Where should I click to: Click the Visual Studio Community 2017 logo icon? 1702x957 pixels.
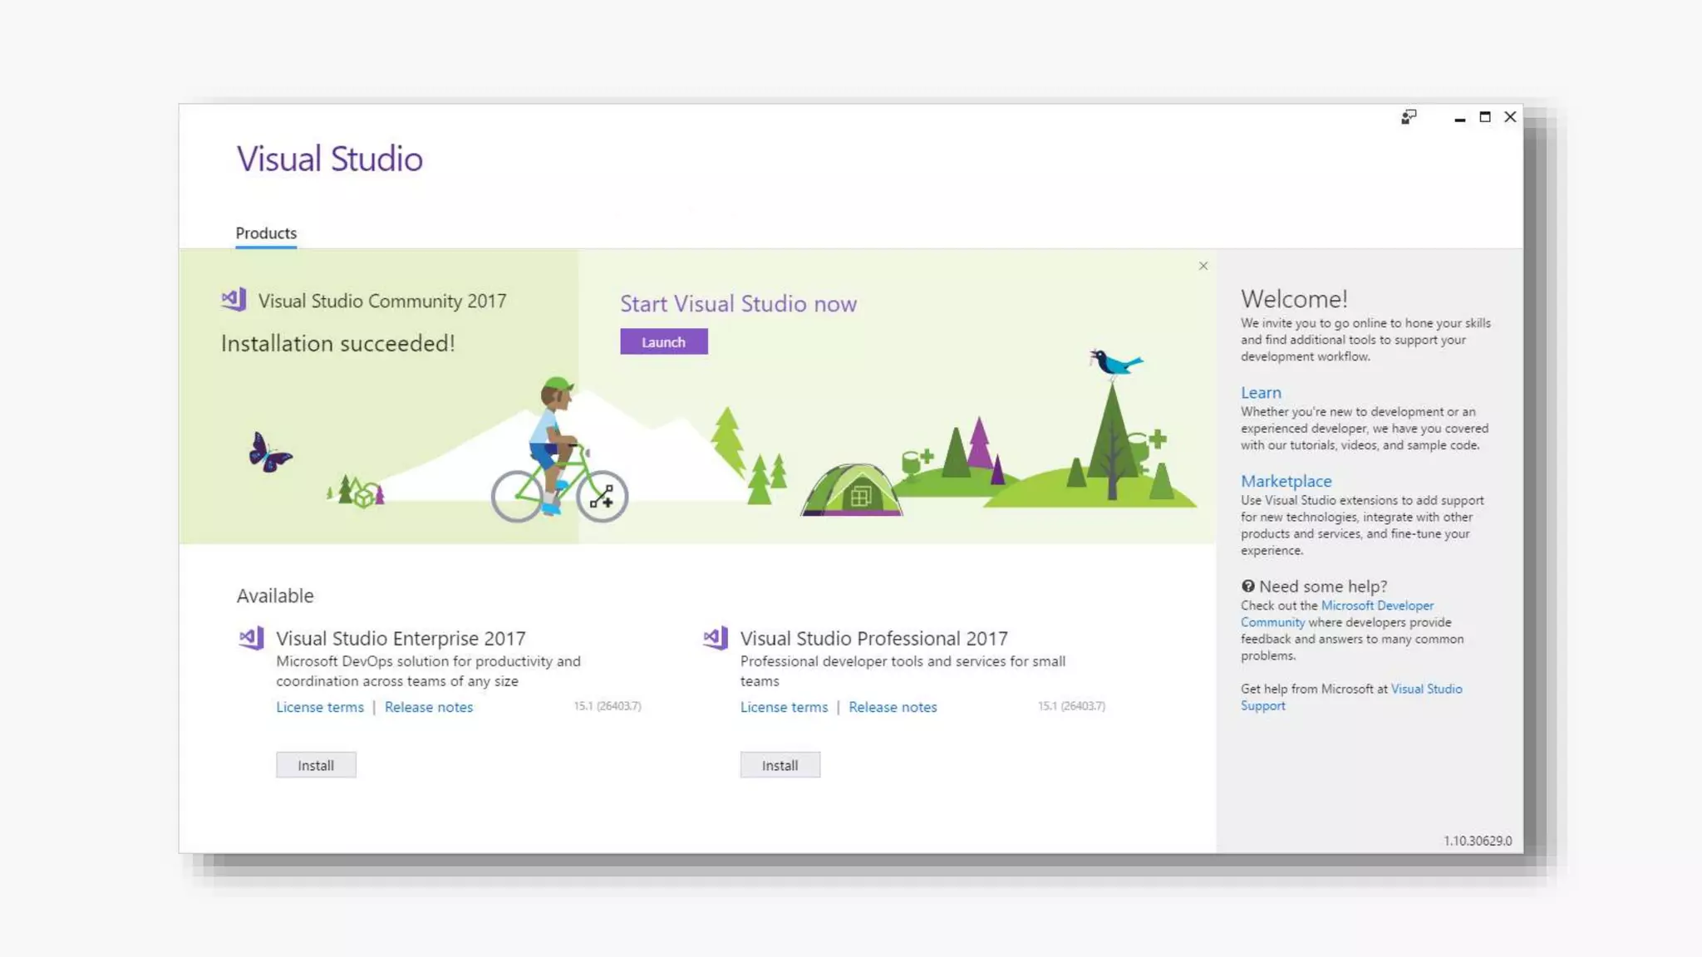234,300
